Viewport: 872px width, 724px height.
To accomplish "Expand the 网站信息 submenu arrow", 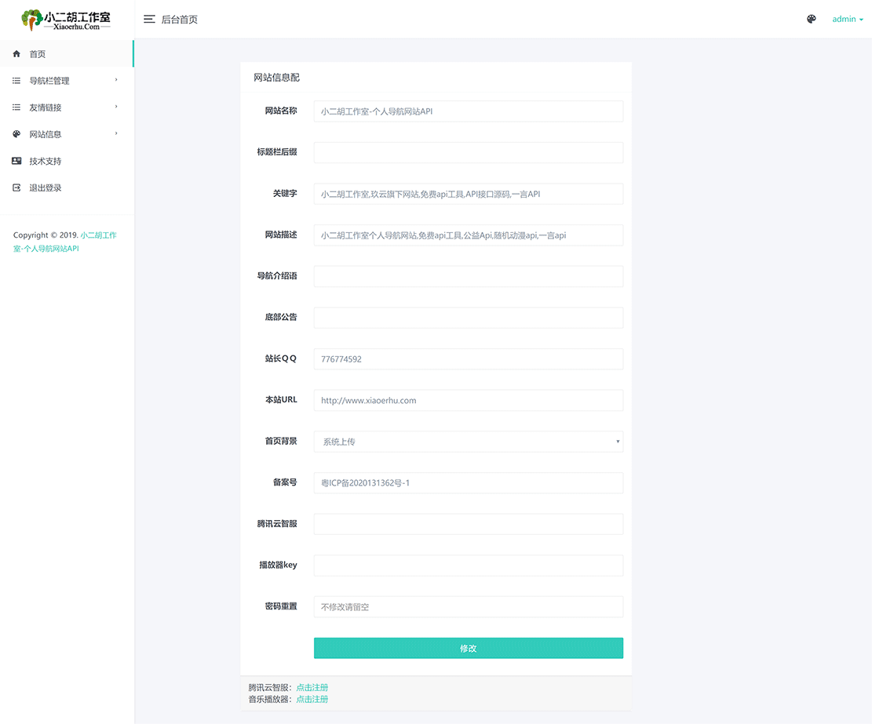I will pyautogui.click(x=116, y=133).
